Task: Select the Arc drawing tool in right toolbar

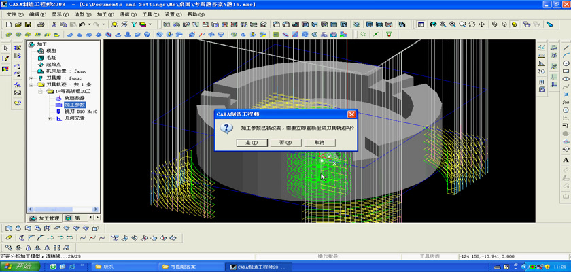Action: (566, 55)
